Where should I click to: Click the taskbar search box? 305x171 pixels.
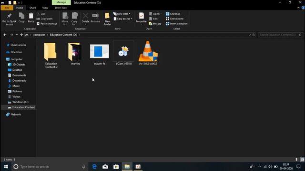(x=50, y=167)
